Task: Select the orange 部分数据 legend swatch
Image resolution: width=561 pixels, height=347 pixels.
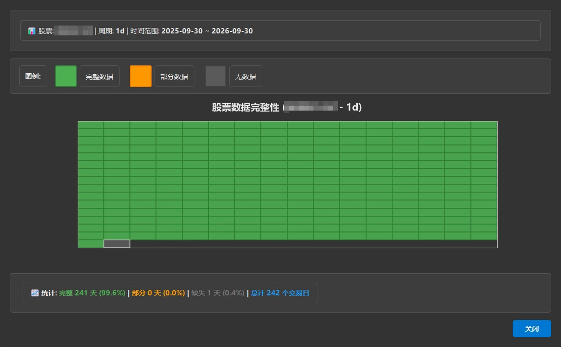Action: coord(141,76)
